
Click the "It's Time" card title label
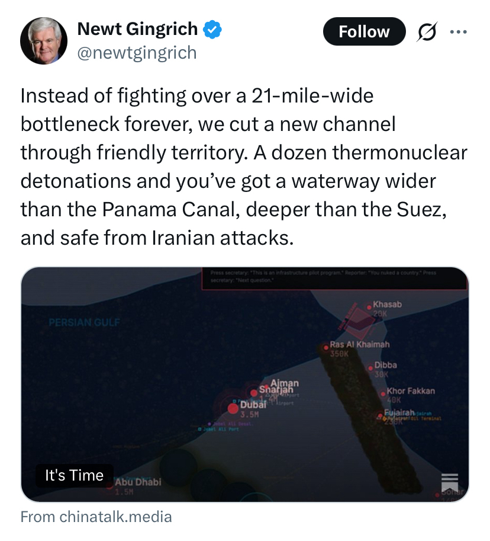[x=74, y=475]
